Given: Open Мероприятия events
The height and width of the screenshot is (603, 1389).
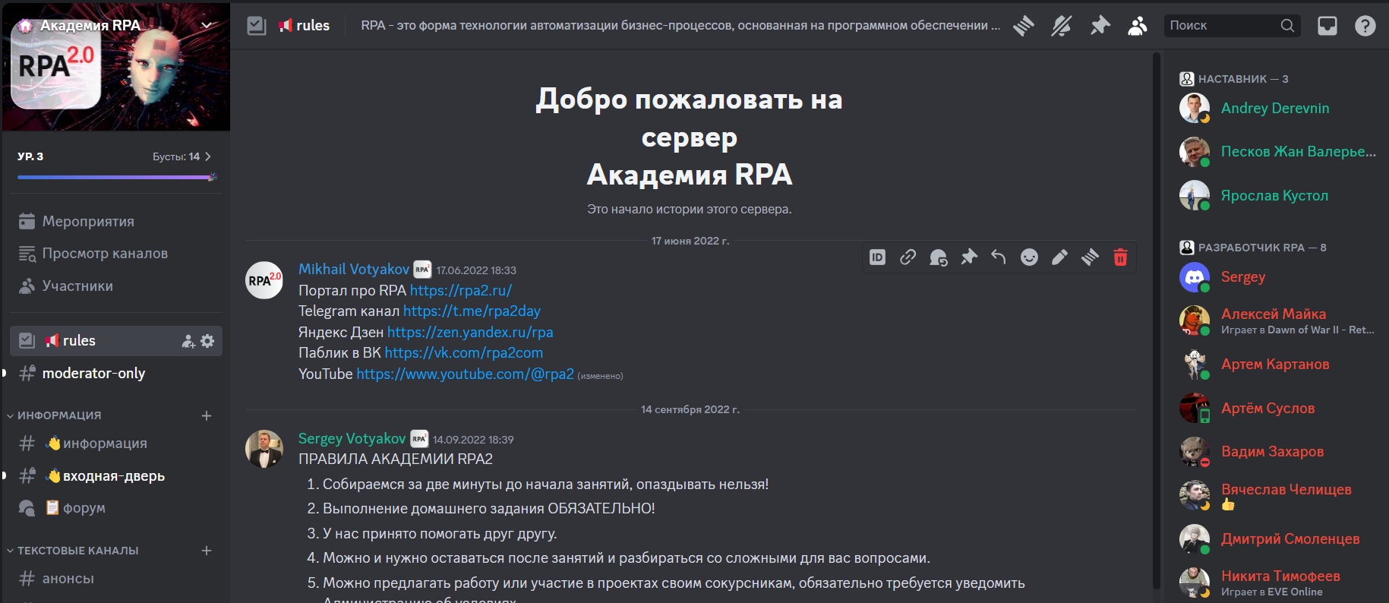Looking at the screenshot, I should [116, 221].
